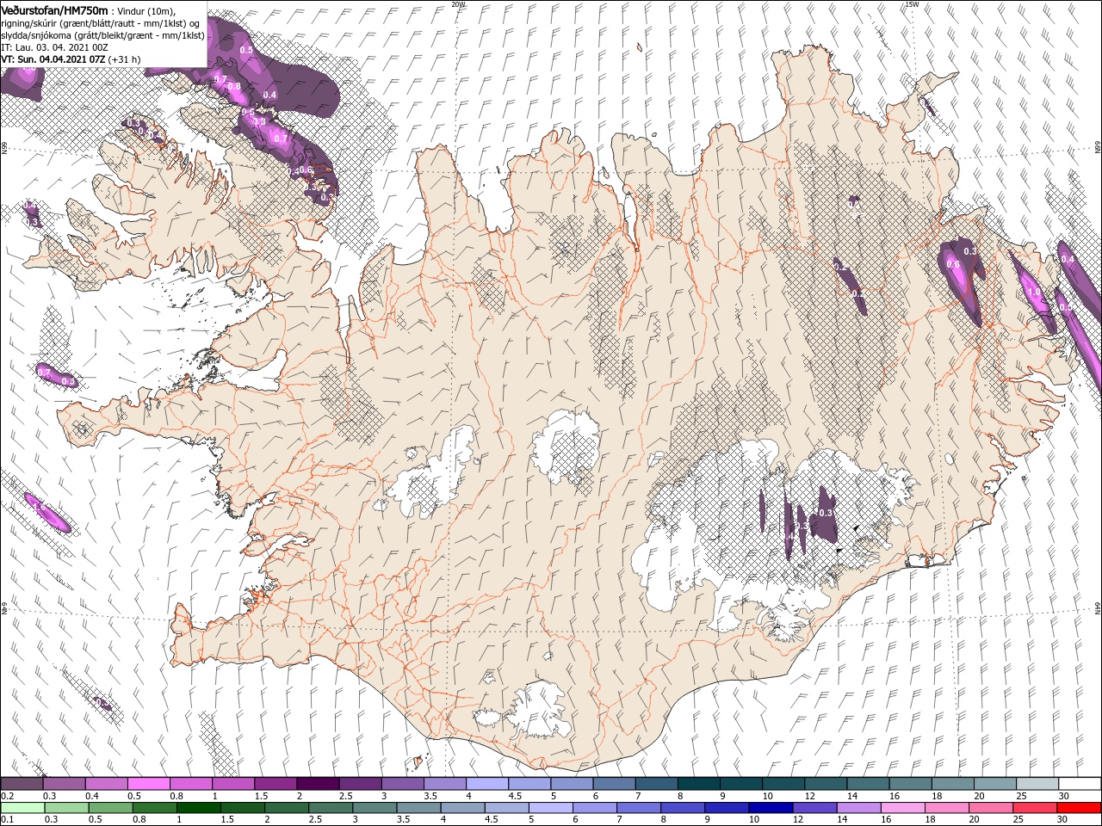1102x826 pixels.
Task: Click the +31 h forecast offset text
Action: [x=125, y=59]
